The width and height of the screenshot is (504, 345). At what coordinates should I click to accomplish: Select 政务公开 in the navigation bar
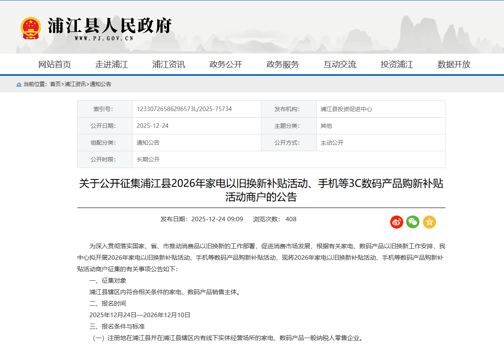click(226, 64)
